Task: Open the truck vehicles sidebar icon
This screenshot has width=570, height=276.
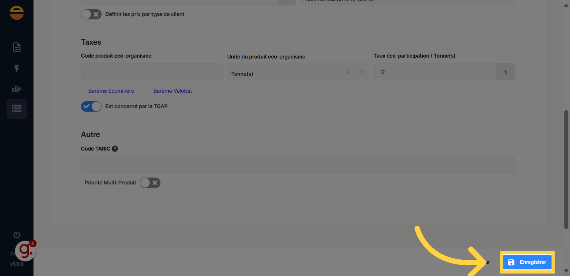Action: 17,89
